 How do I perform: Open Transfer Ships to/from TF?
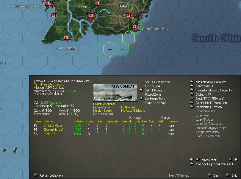[x=214, y=90]
